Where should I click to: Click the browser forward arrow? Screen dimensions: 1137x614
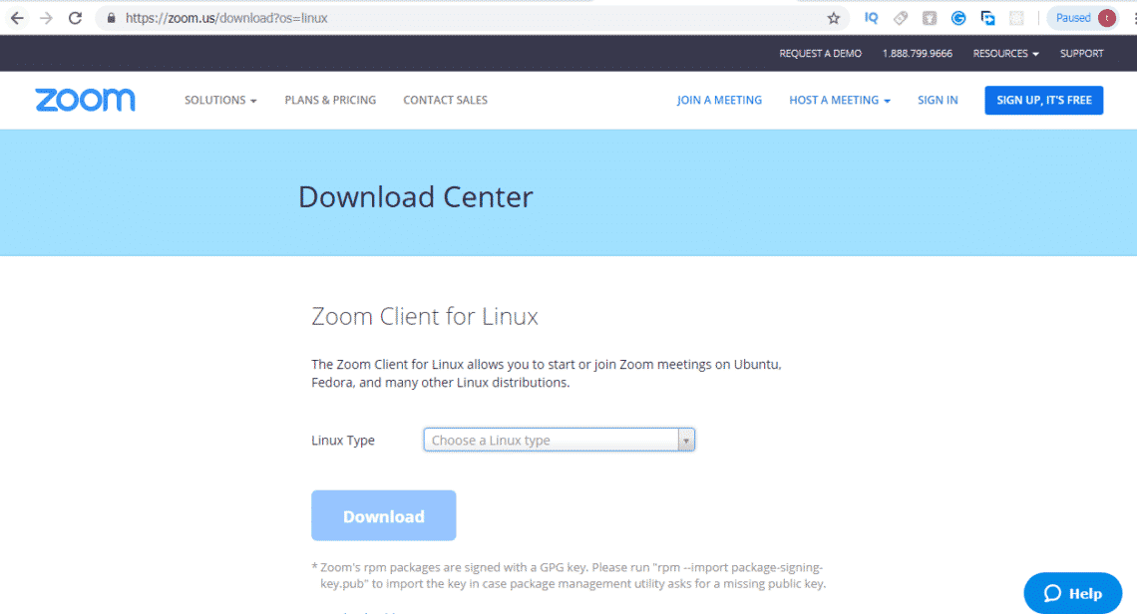(47, 18)
